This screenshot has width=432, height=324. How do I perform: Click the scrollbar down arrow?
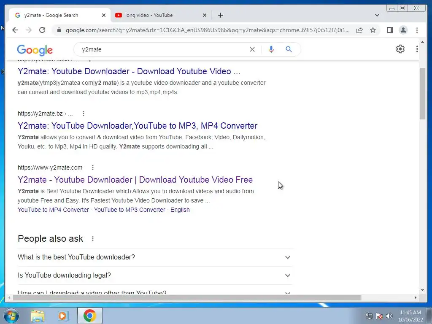[423, 290]
